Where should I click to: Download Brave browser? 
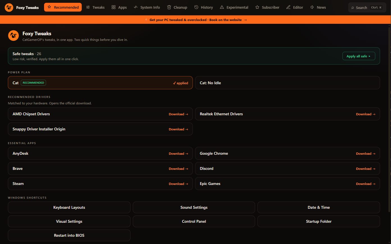point(178,169)
